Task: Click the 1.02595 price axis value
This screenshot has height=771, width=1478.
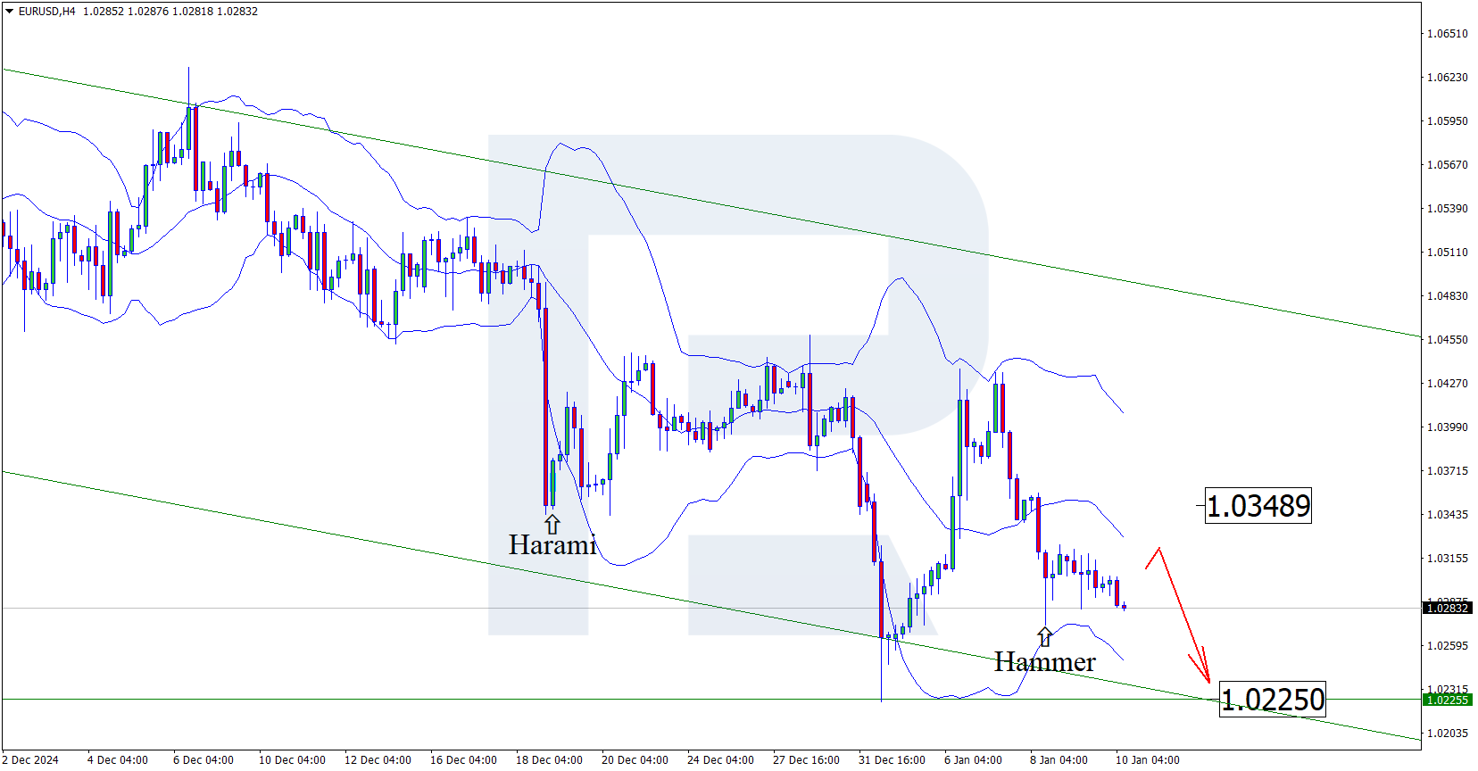Action: 1447,646
